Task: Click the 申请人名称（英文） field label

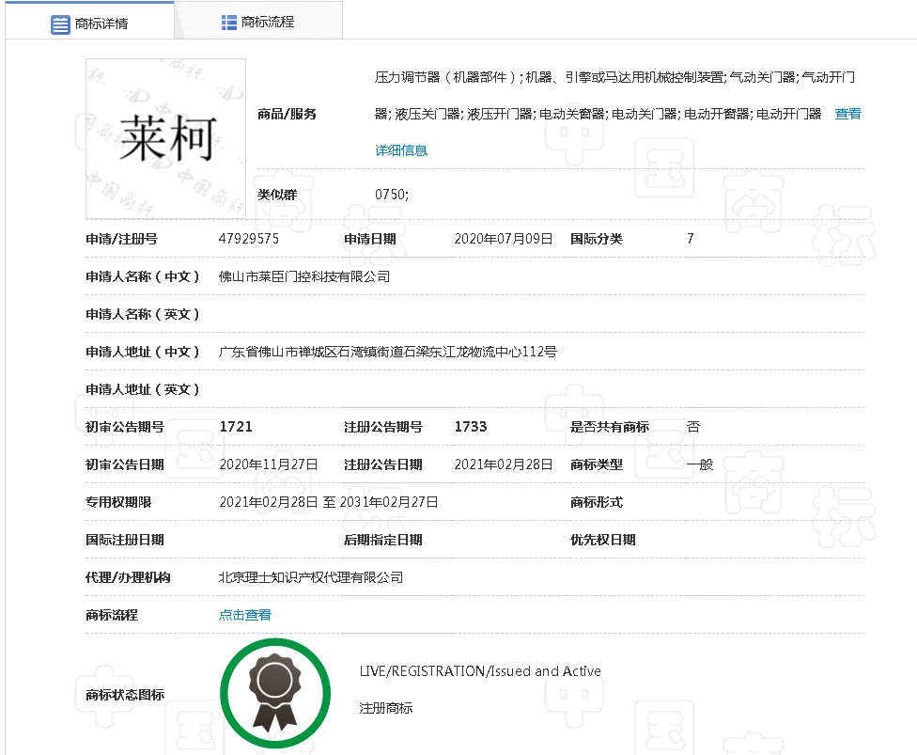Action: 143,314
